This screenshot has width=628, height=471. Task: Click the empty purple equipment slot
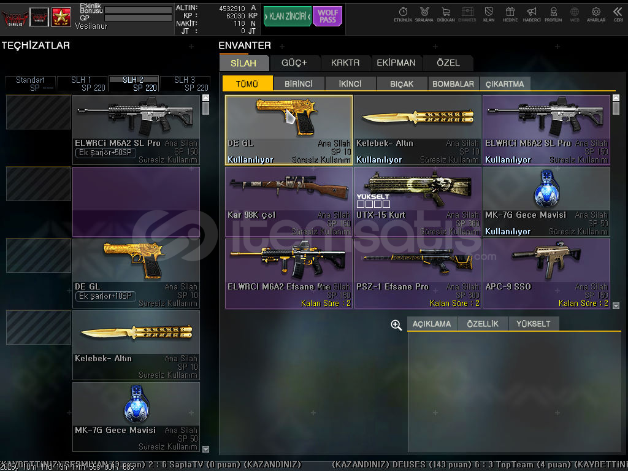(136, 202)
